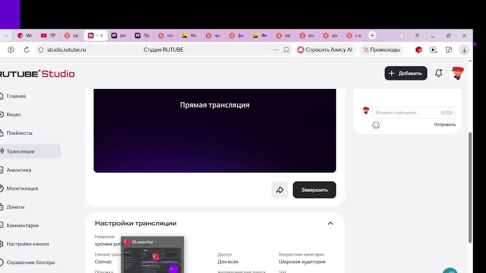The height and width of the screenshot is (273, 486).
Task: Click the Для всех access value
Action: tap(228, 261)
